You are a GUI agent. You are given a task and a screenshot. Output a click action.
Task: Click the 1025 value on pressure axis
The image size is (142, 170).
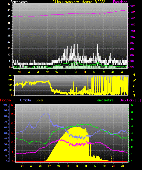[x=133, y=6]
